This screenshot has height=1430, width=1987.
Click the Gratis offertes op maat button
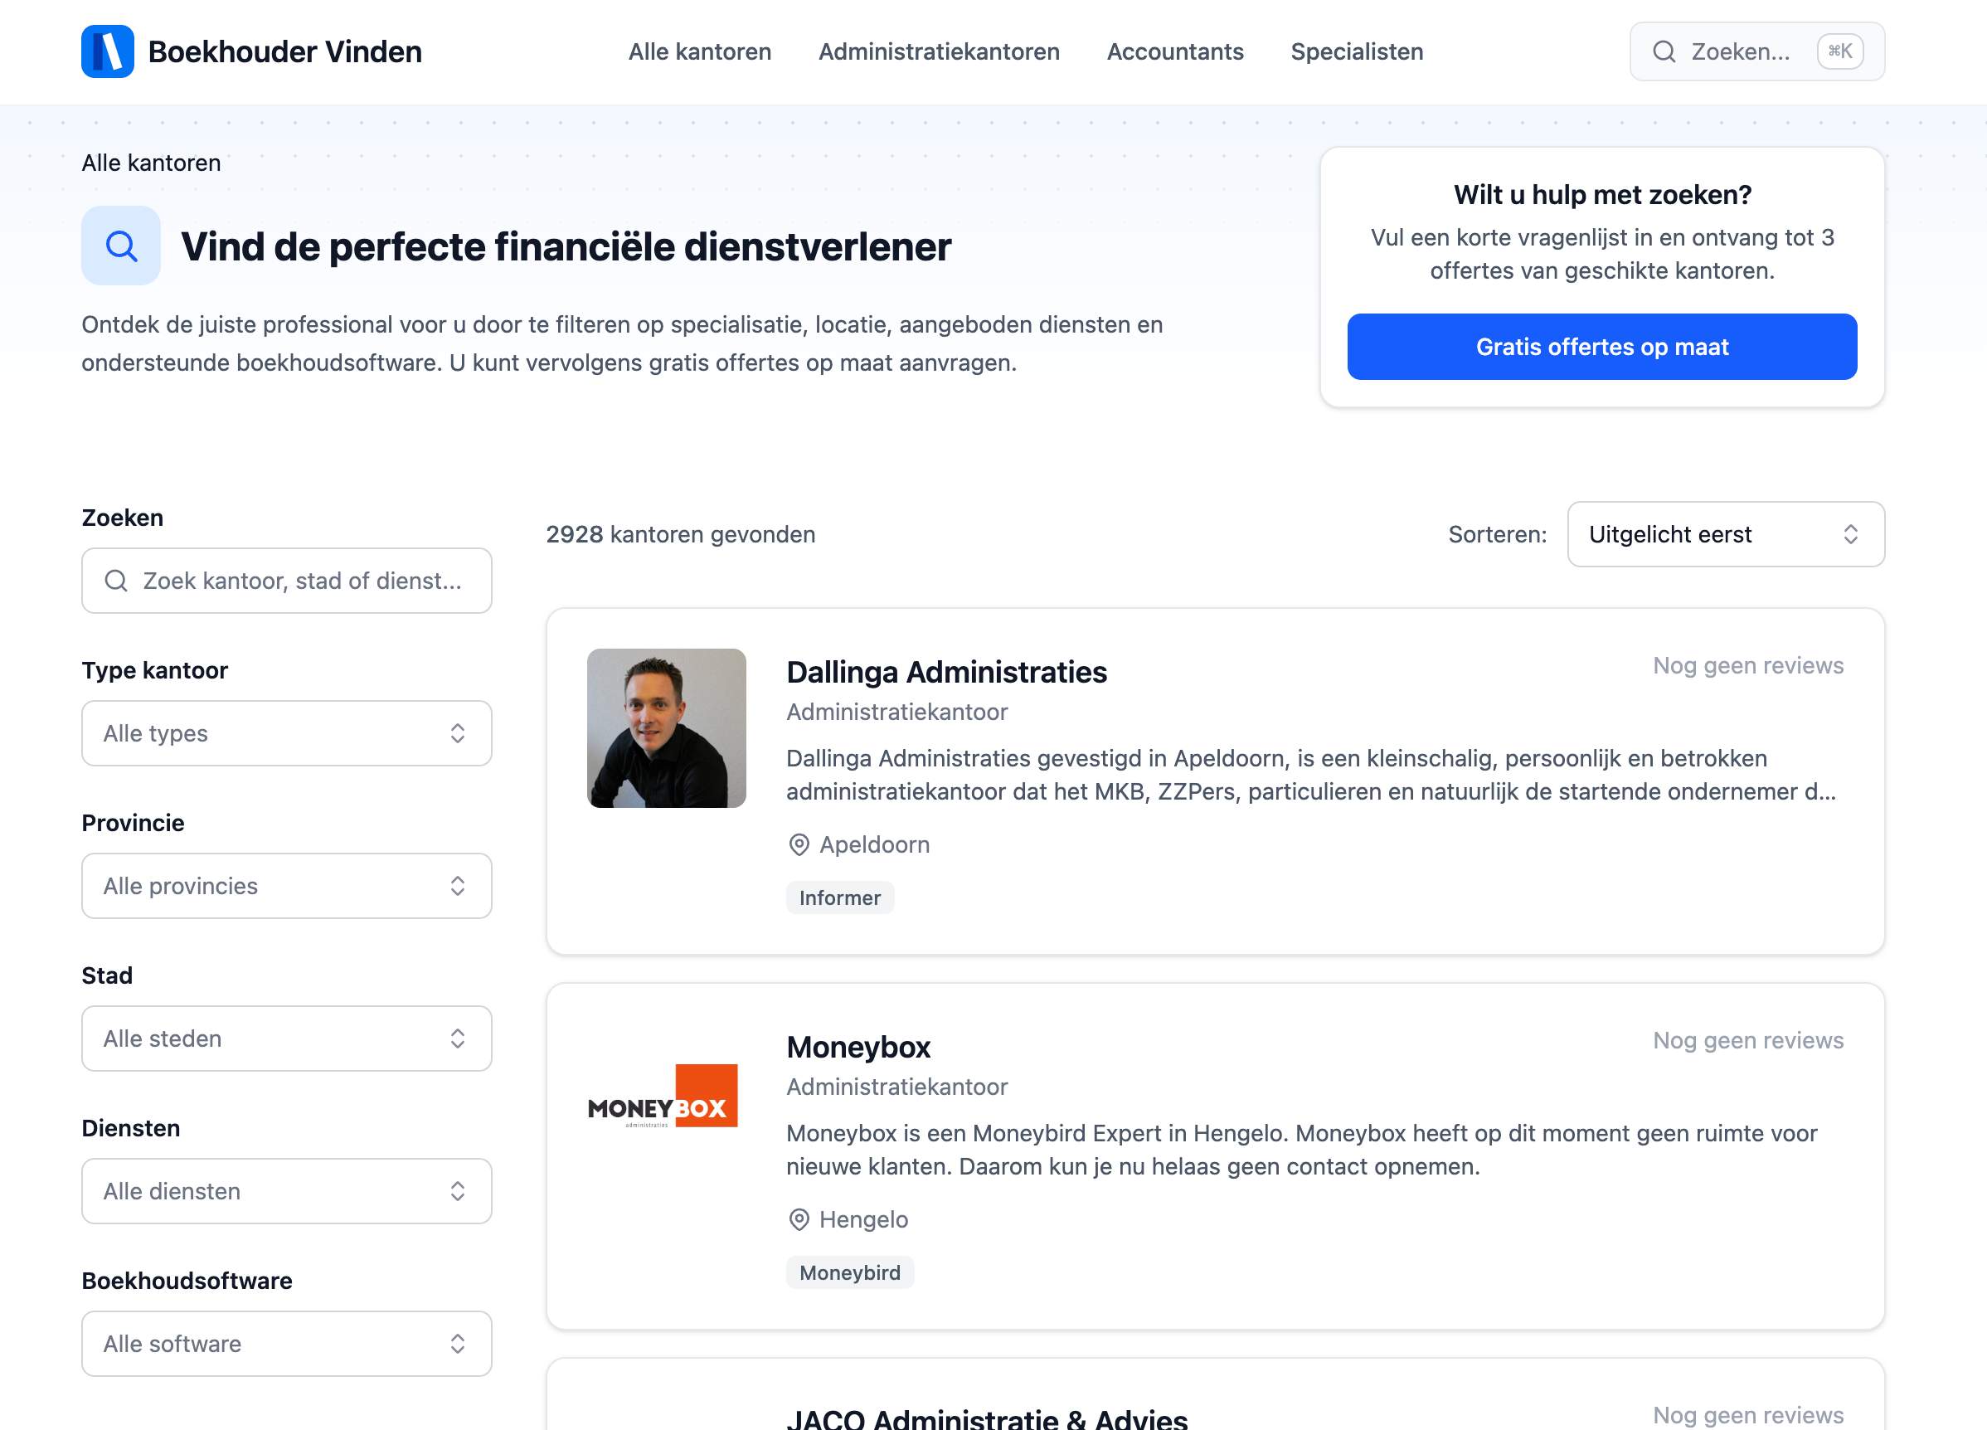[1601, 347]
